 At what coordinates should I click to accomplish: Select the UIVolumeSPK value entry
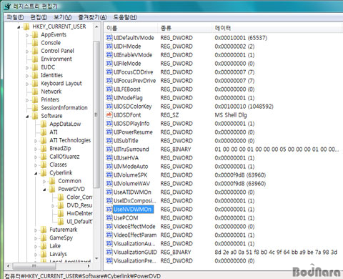click(130, 175)
